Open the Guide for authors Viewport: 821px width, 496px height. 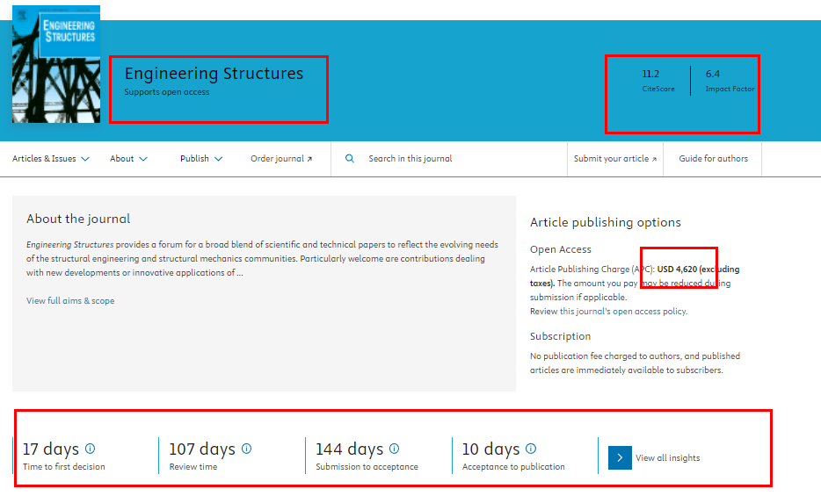point(713,158)
